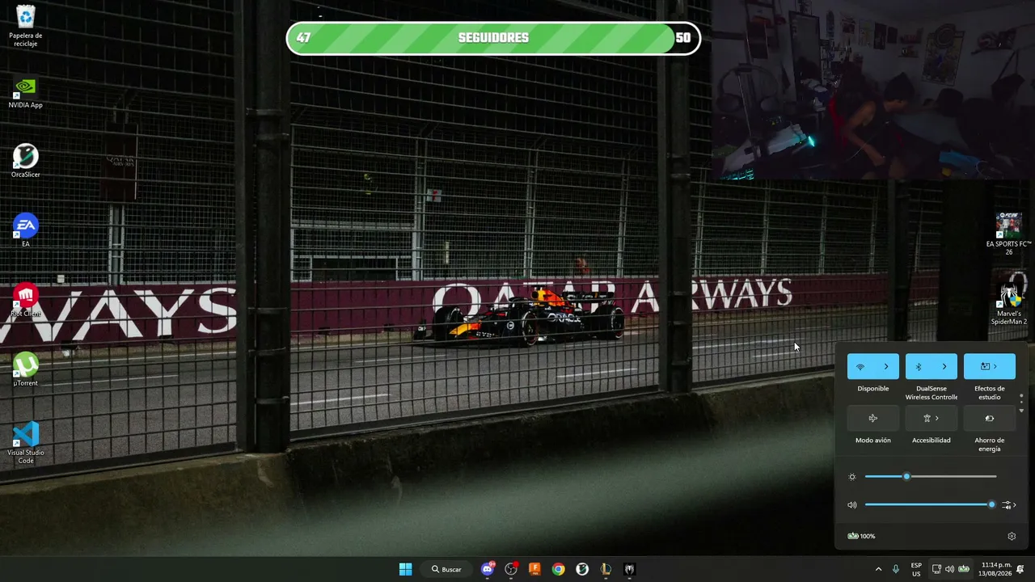Toggle Wi-Fi off in quick settings
Viewport: 1035px width, 582px height.
(860, 367)
